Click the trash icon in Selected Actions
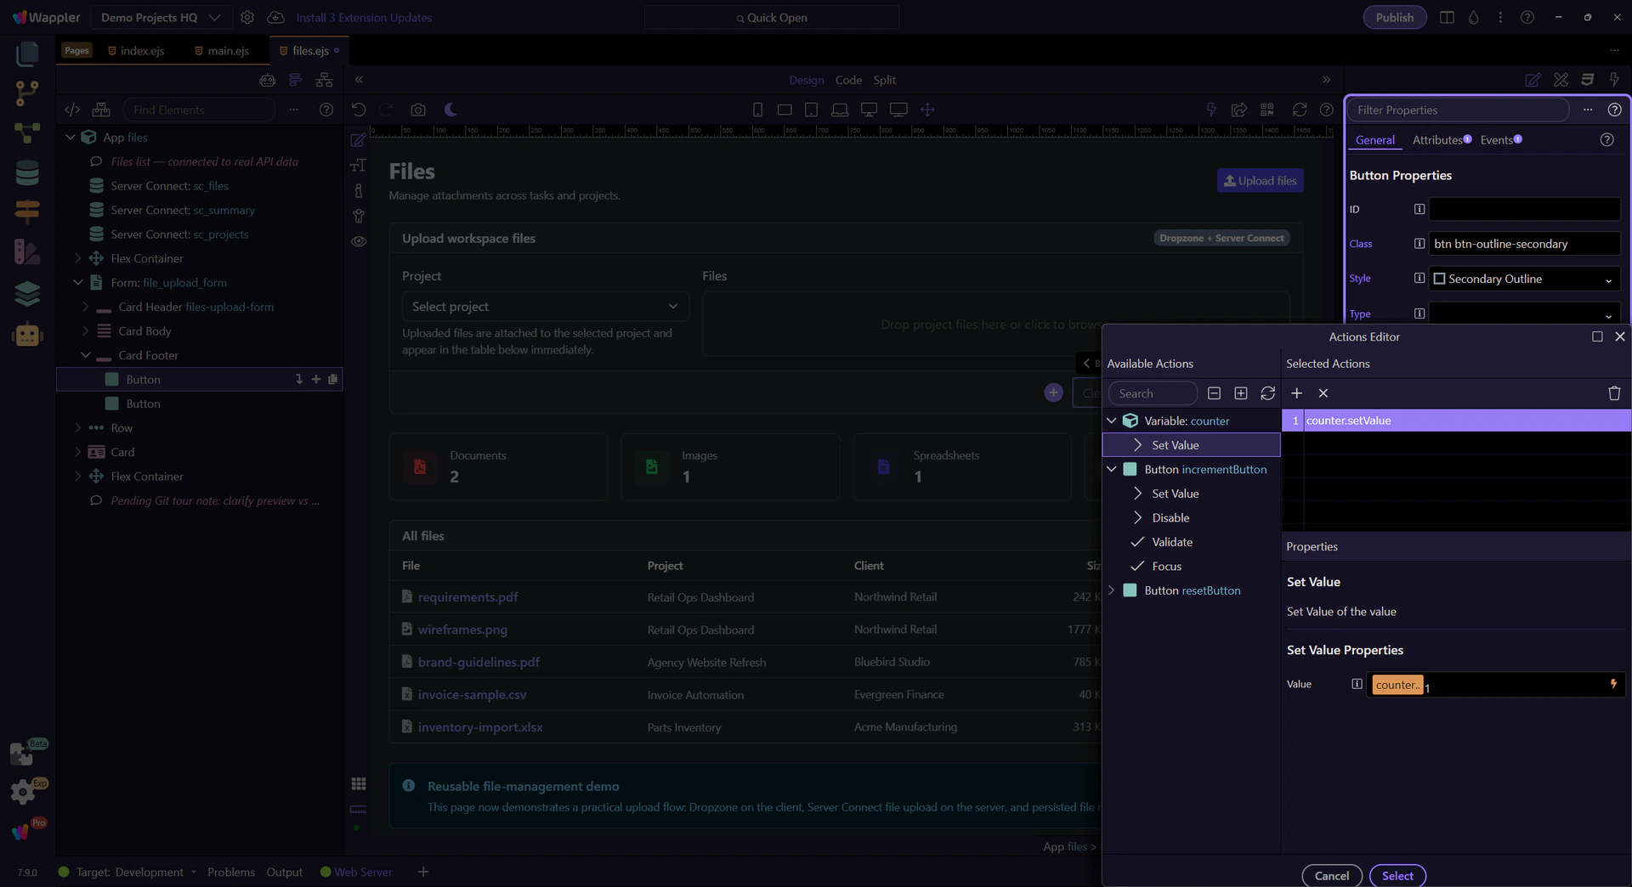Viewport: 1632px width, 887px height. [x=1613, y=393]
